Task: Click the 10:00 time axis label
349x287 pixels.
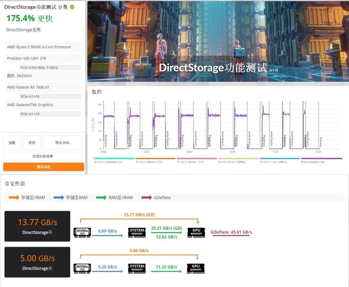Action: coord(232,152)
